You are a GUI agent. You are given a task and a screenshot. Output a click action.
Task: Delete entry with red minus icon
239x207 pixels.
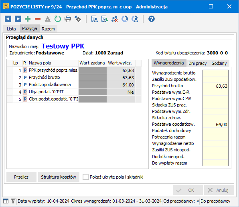(38, 19)
